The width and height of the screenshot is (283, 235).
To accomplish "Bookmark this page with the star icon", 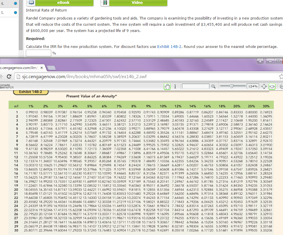I will [x=281, y=76].
